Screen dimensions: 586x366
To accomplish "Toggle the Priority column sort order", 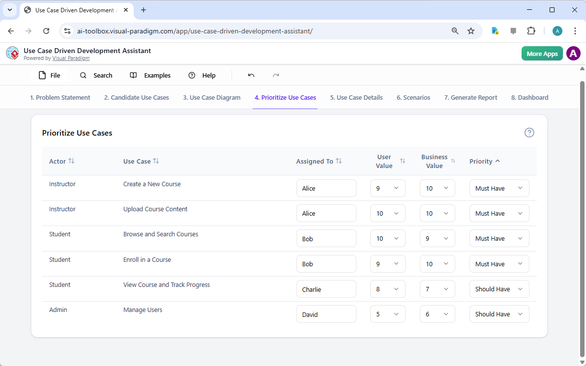I will 497,161.
